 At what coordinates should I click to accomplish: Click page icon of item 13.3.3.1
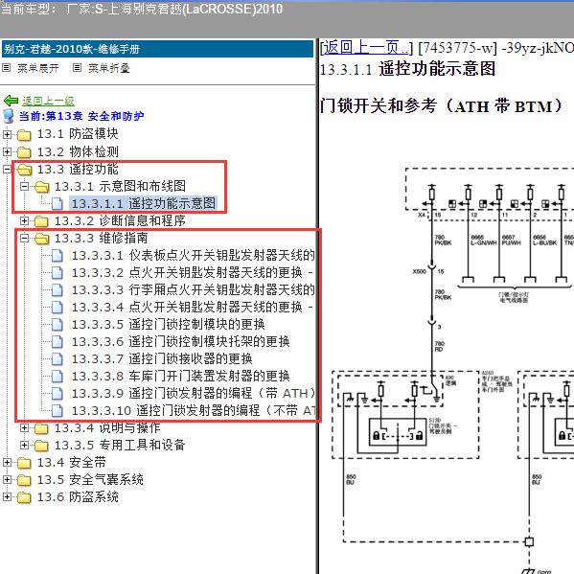coord(57,256)
